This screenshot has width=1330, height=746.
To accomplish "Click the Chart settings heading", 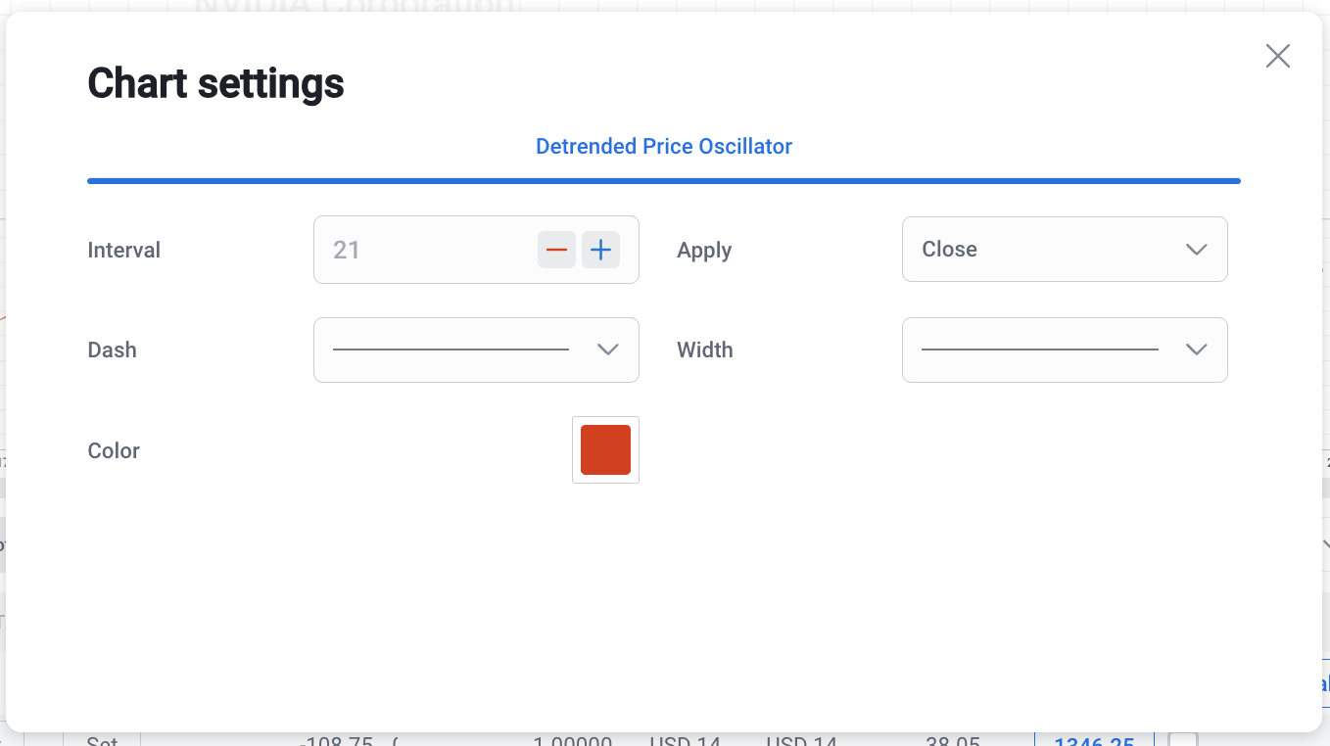I will (215, 83).
